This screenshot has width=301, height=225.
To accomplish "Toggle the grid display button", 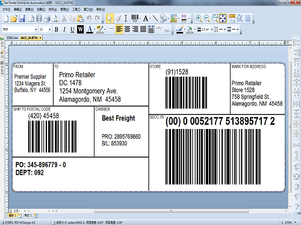I will coord(248,19).
